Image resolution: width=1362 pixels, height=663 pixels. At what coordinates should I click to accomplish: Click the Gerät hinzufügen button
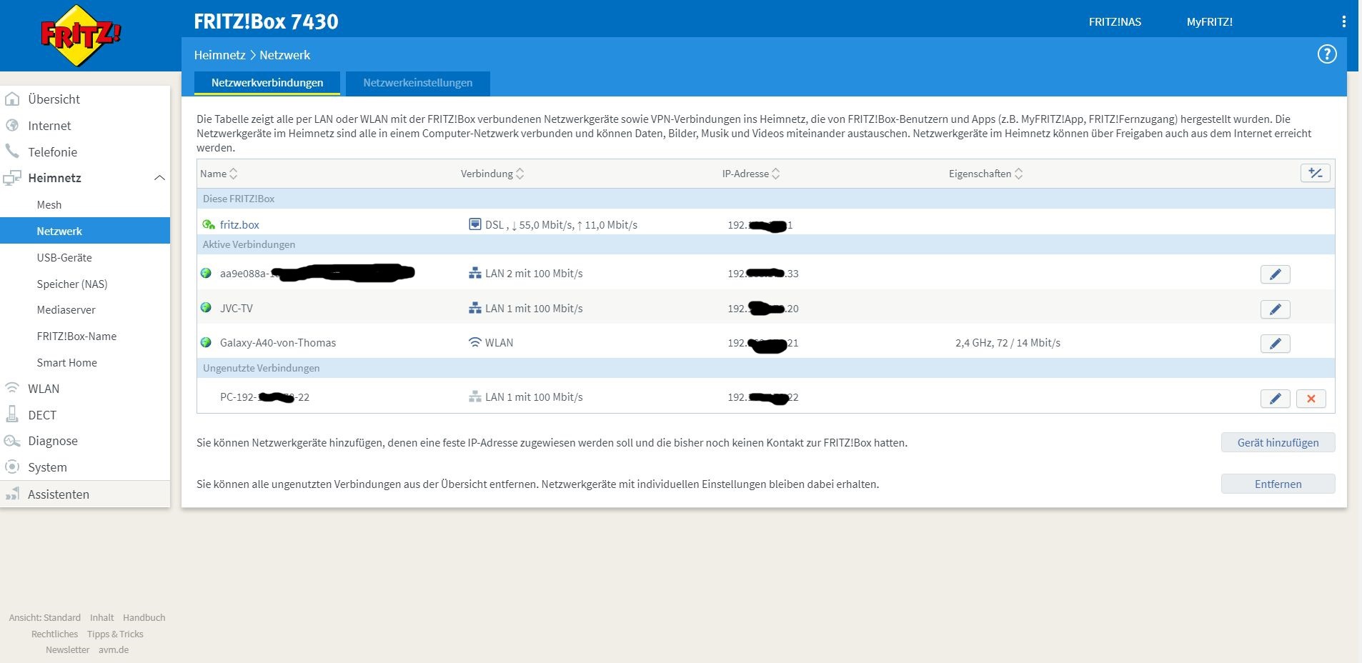tap(1278, 442)
